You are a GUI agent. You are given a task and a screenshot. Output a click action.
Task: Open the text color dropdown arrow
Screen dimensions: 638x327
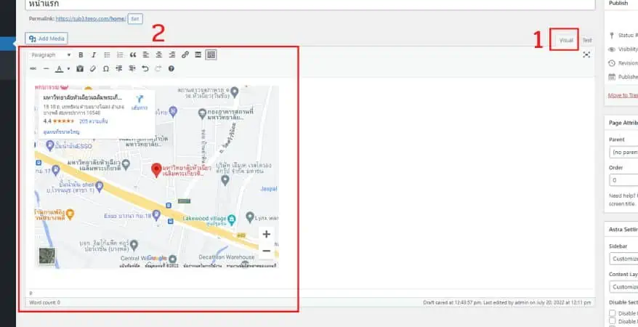[x=68, y=69]
